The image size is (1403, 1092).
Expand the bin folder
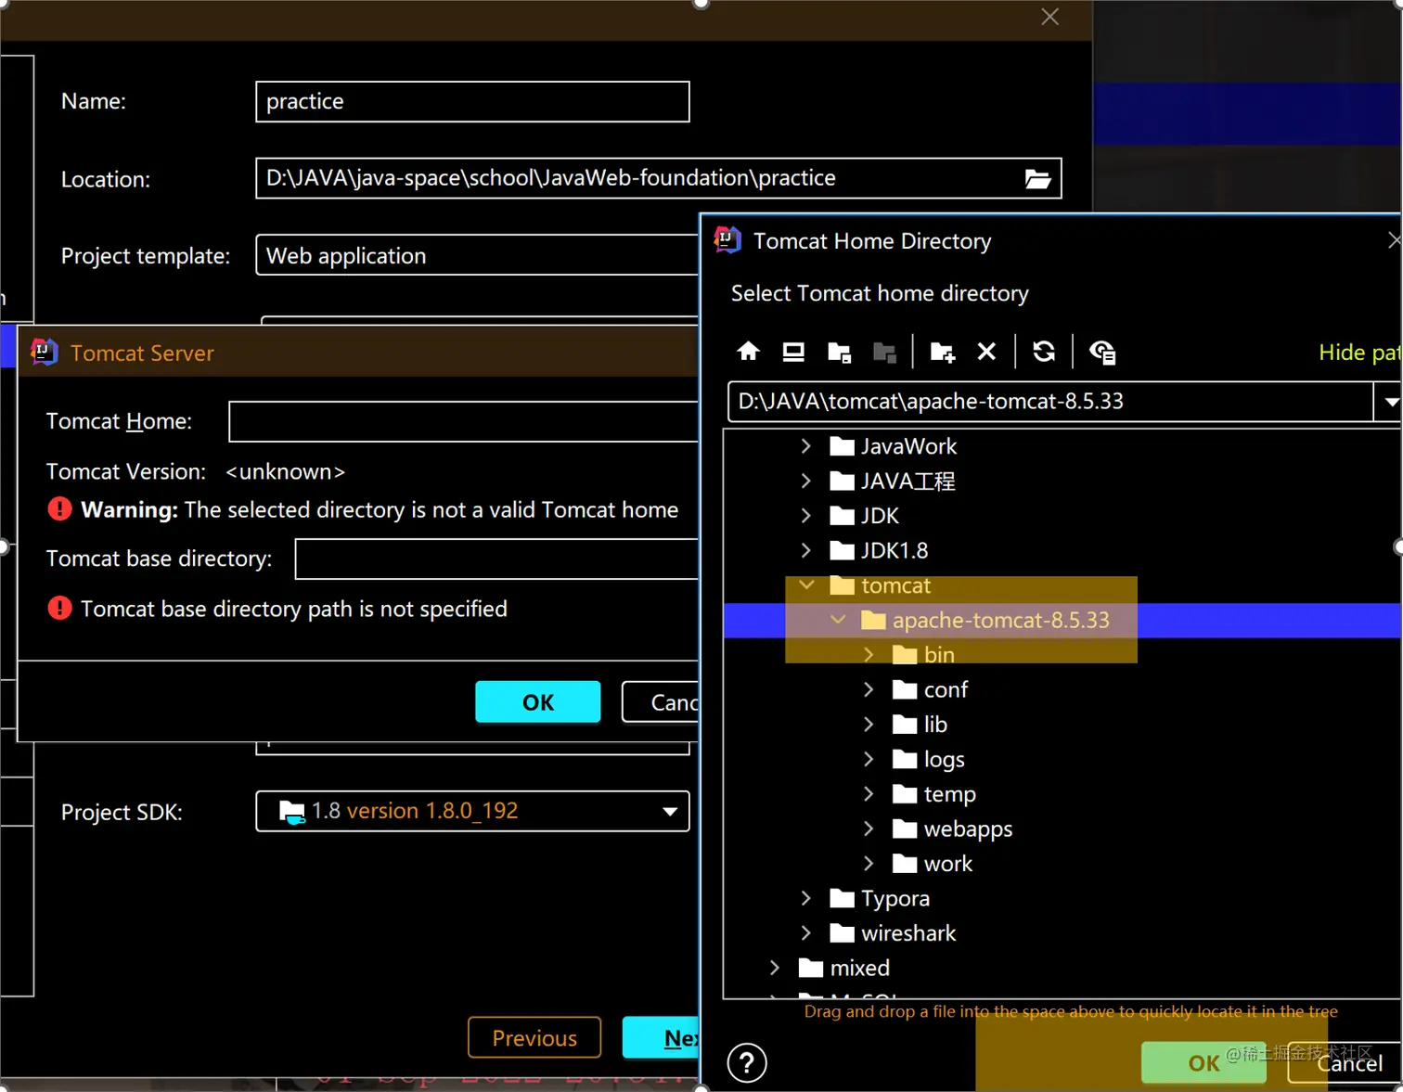tap(869, 655)
